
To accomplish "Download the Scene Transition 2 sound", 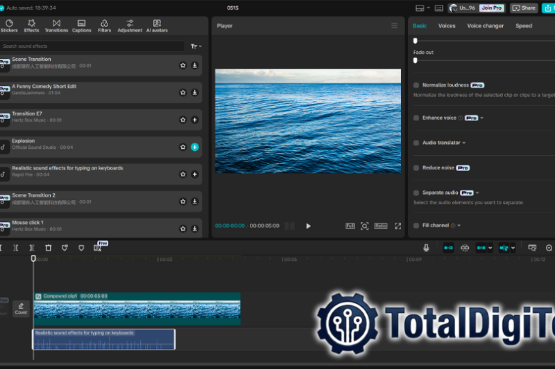I will pyautogui.click(x=195, y=201).
